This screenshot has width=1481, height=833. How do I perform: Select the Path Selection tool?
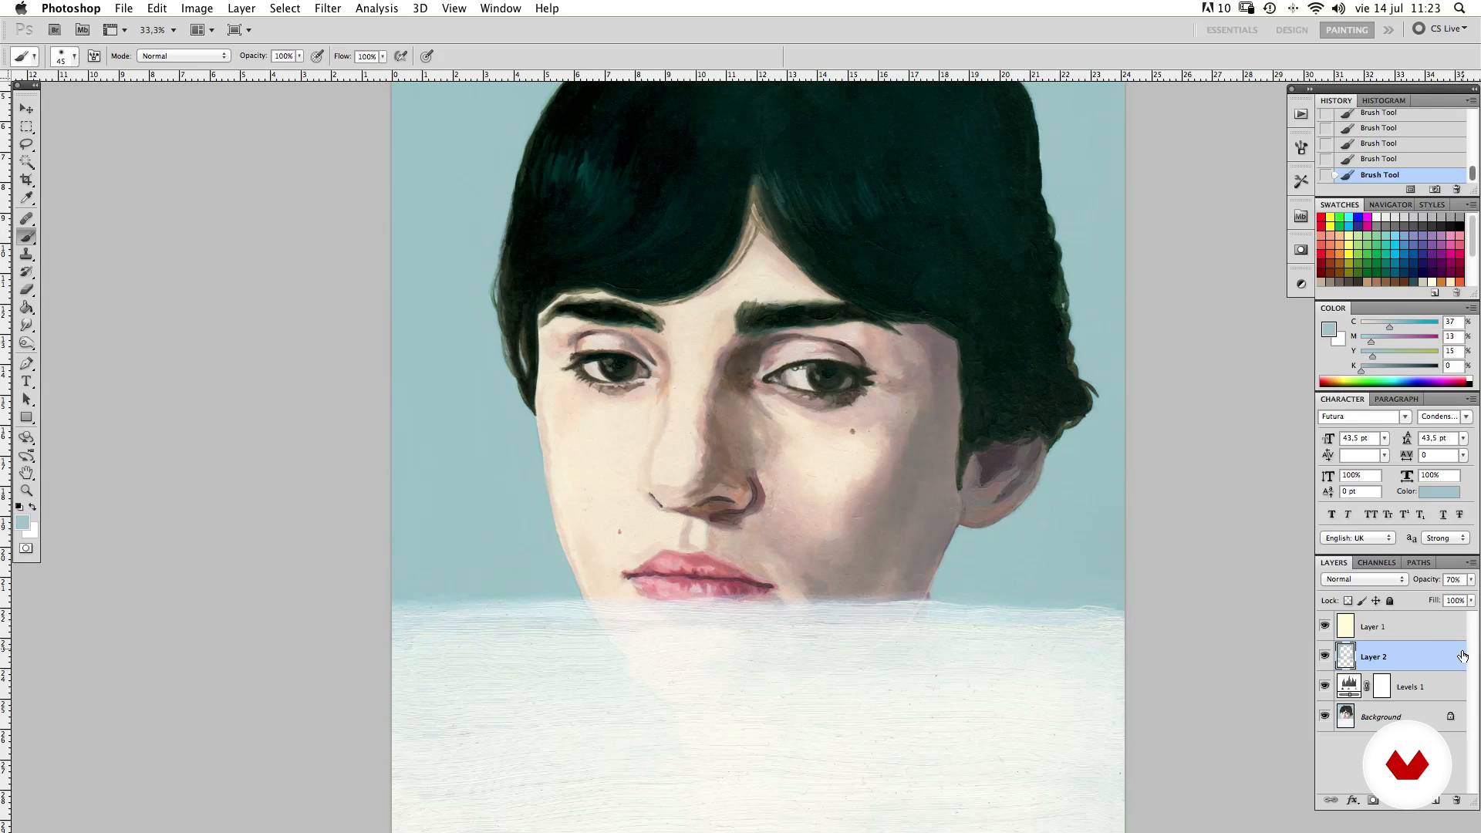[x=26, y=400]
